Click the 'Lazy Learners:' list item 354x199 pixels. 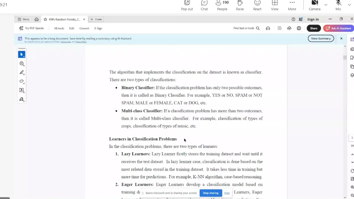pos(136,154)
